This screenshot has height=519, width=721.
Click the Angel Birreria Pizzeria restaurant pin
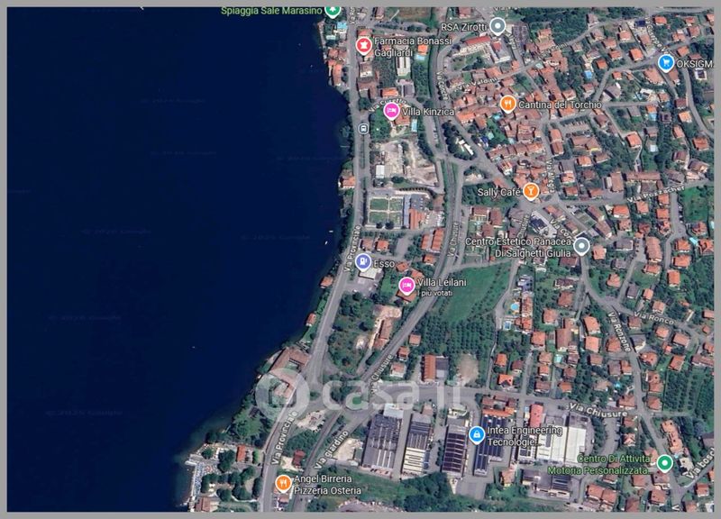click(x=284, y=483)
